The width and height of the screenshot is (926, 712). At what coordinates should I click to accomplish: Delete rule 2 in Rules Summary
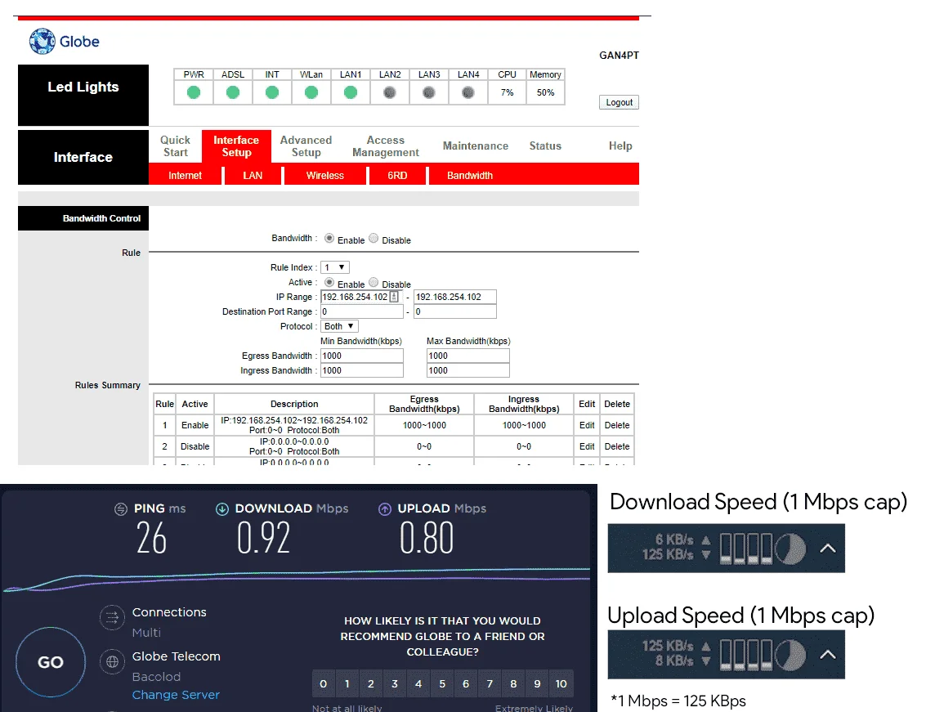coord(617,446)
